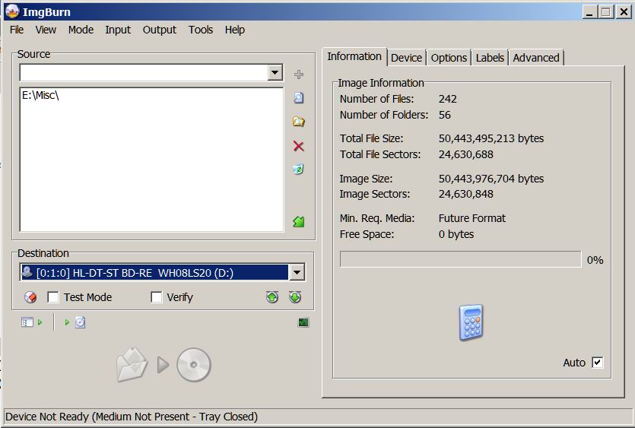Open the Destination drive dropdown

point(297,273)
